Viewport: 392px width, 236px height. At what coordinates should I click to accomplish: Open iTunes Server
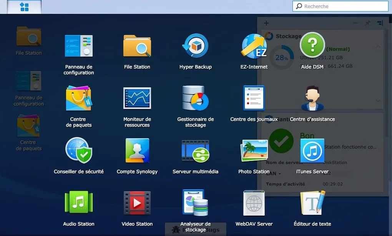point(312,150)
